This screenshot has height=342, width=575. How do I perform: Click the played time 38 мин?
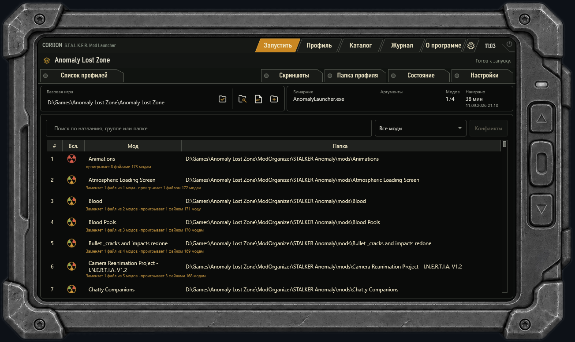[x=474, y=99]
